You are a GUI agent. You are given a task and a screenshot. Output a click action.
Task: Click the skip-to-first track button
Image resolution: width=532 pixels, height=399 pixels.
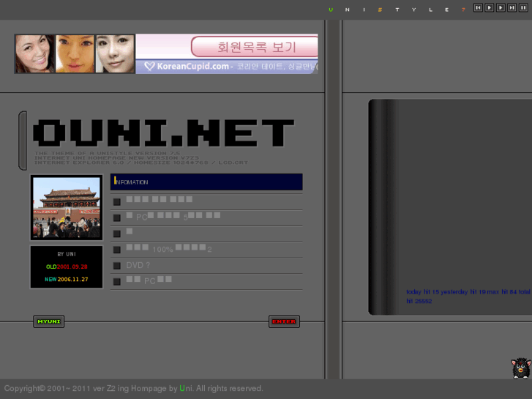tap(478, 8)
